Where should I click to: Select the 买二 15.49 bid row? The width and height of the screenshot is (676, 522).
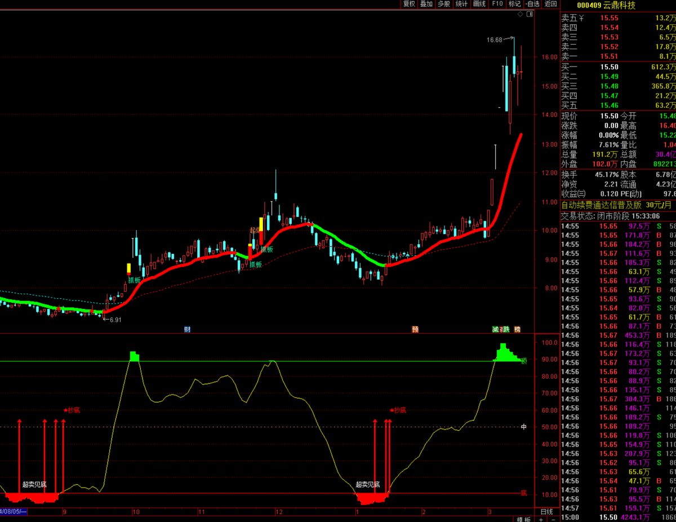(618, 77)
